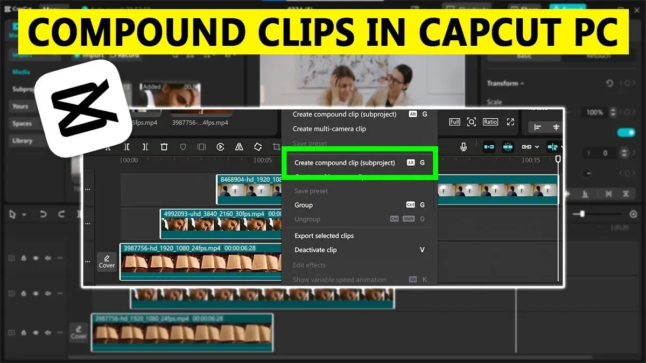Image resolution: width=646 pixels, height=363 pixels.
Task: Open three-dot menu beside the sharp Cover button
Action: [87, 261]
